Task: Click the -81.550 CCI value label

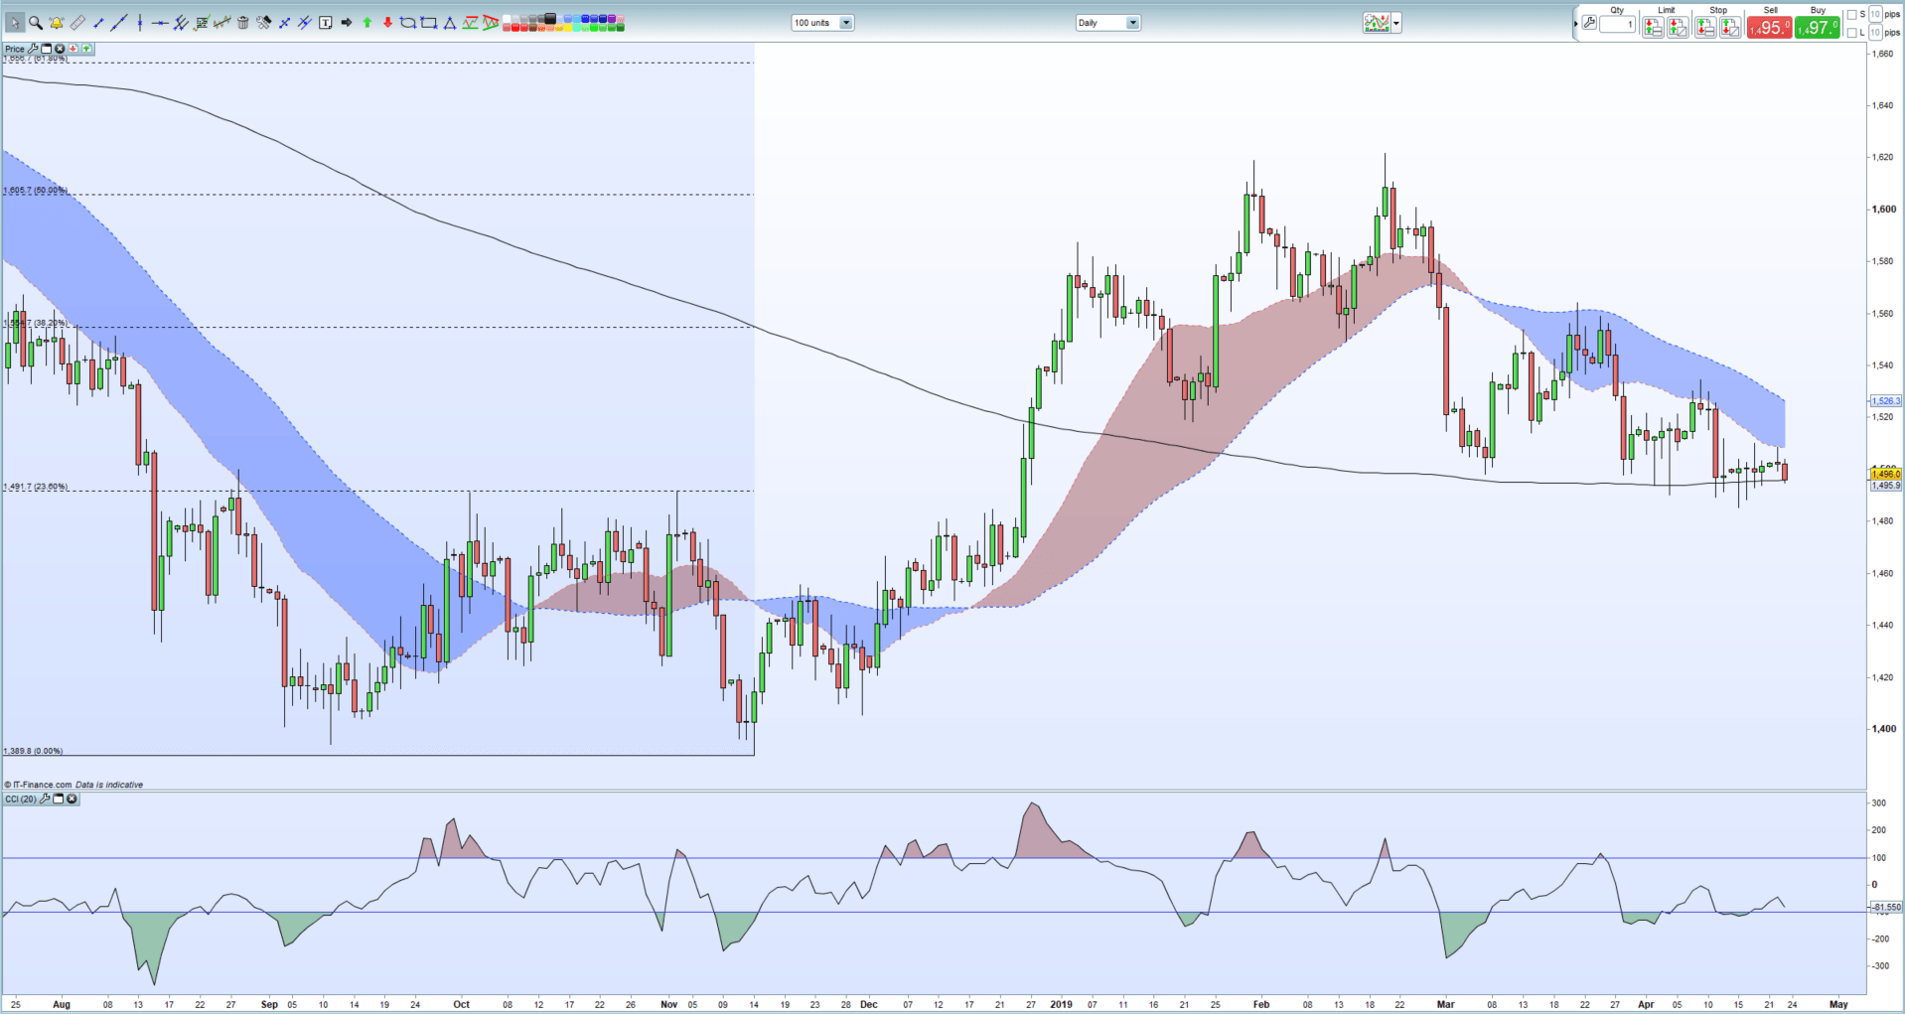Action: (1885, 907)
